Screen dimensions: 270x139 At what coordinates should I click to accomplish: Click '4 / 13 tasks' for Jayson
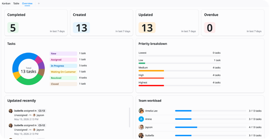pos(255,127)
